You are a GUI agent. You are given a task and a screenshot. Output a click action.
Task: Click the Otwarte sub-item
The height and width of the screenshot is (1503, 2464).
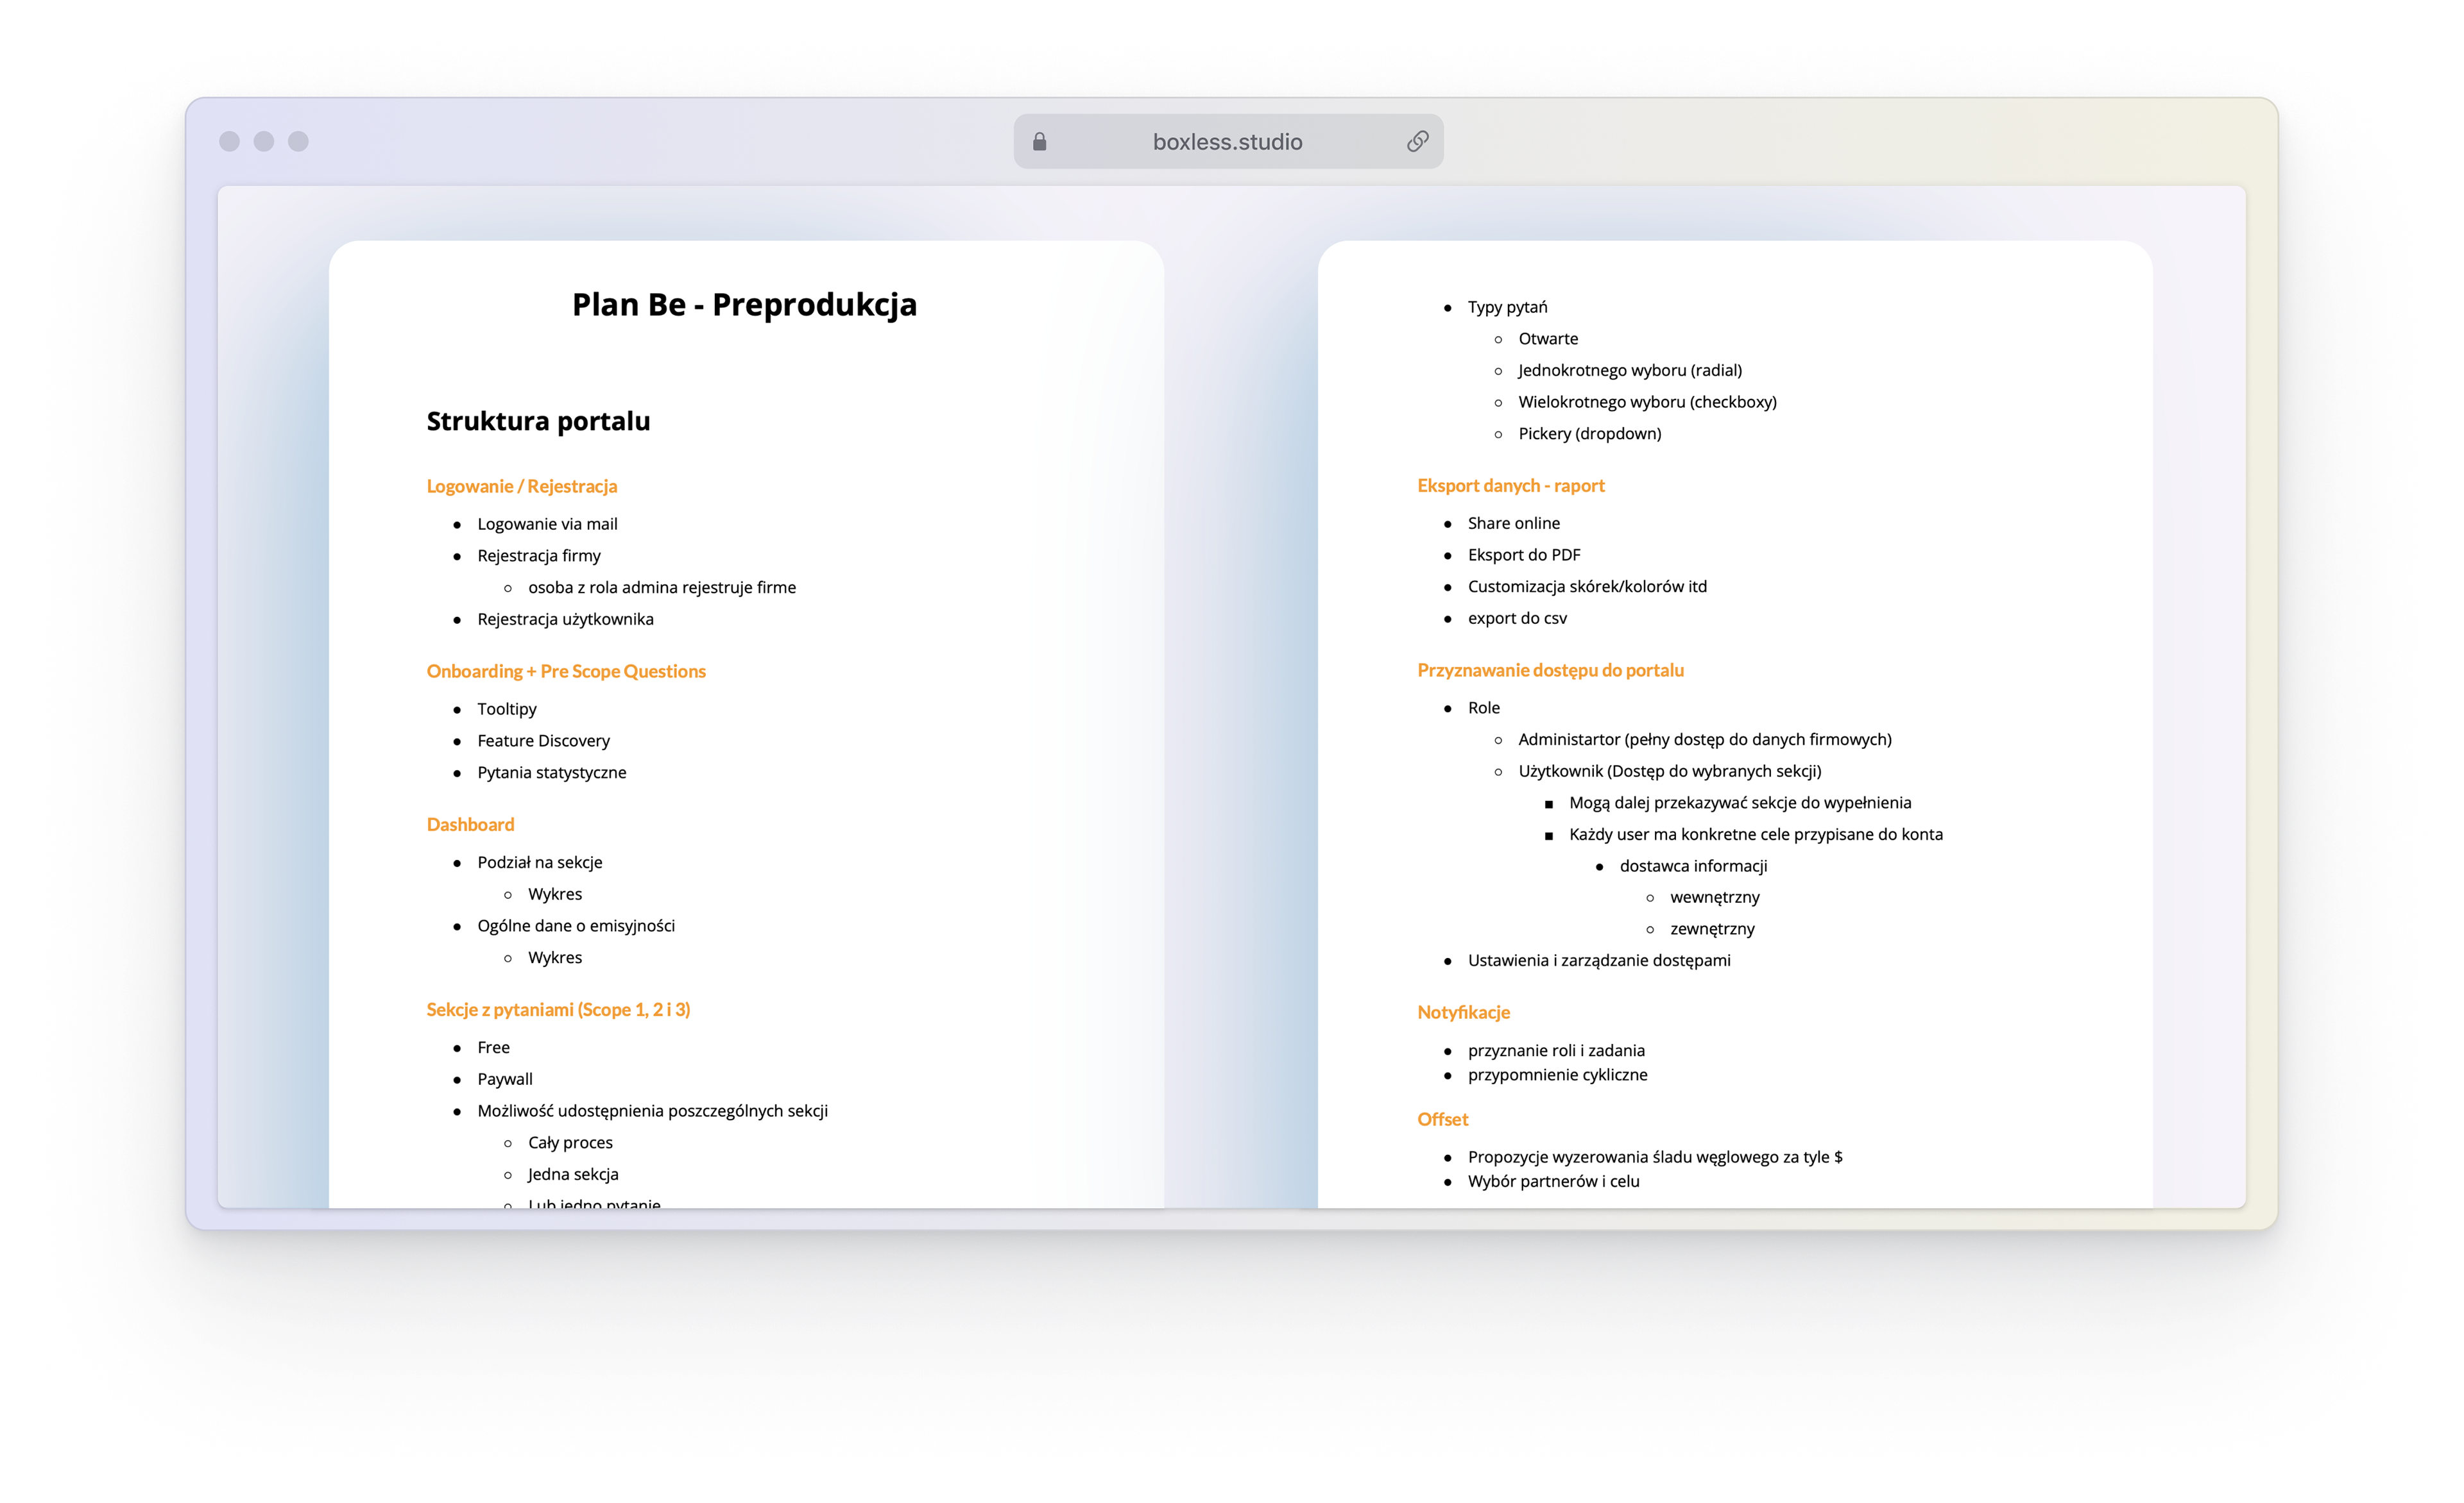point(1548,339)
